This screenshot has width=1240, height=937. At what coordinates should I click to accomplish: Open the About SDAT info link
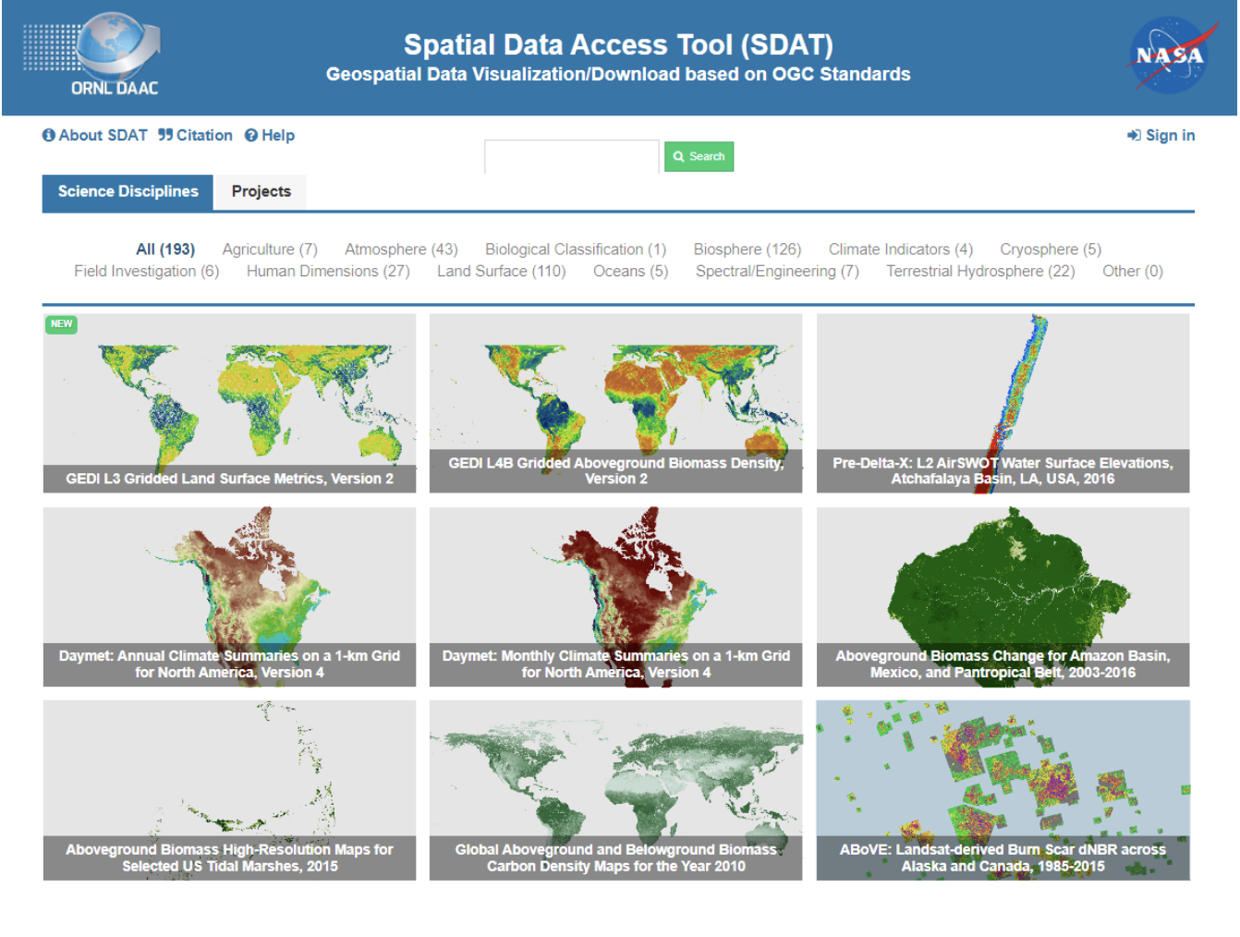pos(95,136)
